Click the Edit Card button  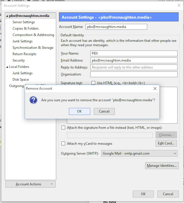[166, 143]
